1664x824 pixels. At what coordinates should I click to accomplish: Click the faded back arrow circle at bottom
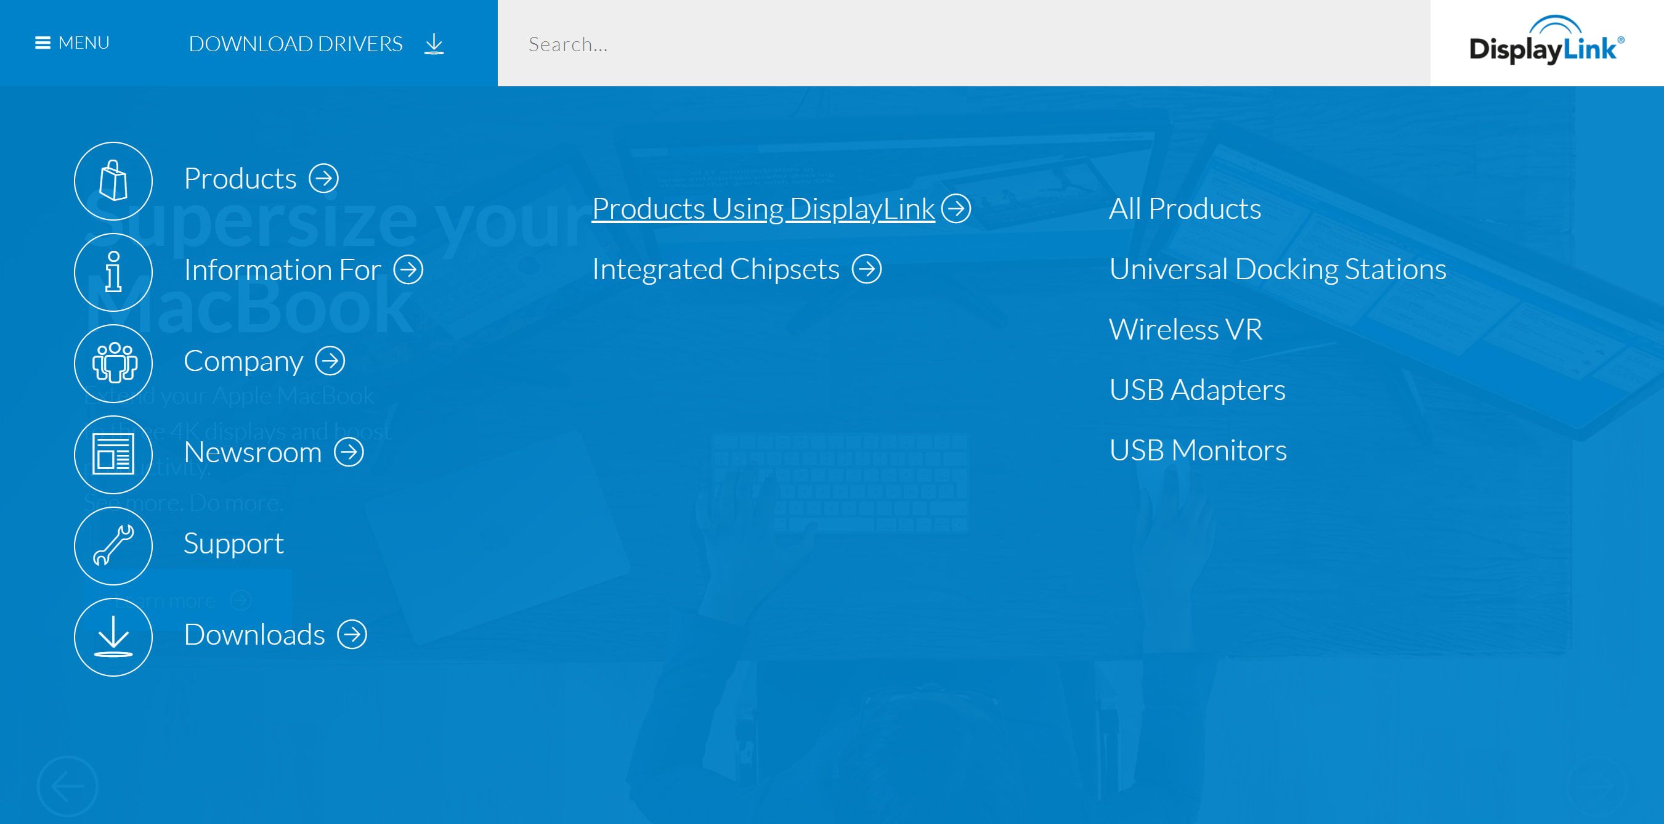67,786
